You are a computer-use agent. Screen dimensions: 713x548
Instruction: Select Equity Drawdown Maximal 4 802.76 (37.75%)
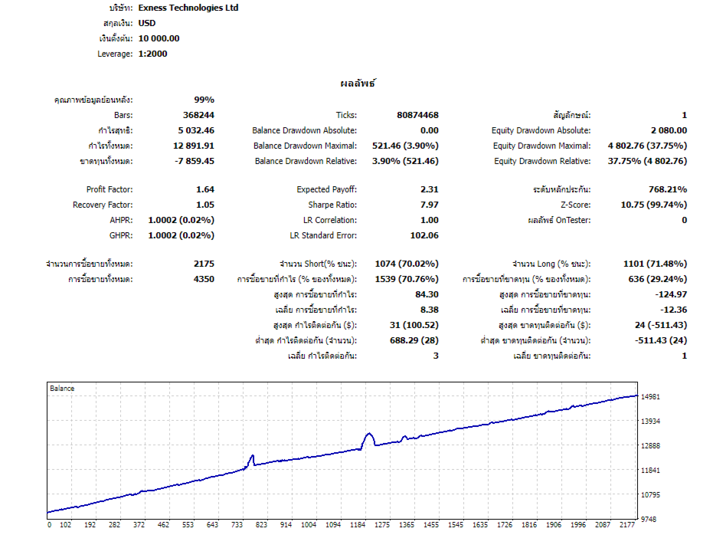(x=647, y=146)
